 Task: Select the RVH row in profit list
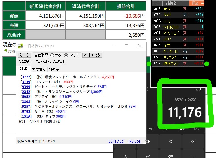(x=178, y=15)
